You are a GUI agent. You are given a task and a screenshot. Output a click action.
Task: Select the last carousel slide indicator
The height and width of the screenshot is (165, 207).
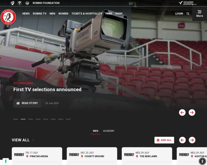click(68, 119)
